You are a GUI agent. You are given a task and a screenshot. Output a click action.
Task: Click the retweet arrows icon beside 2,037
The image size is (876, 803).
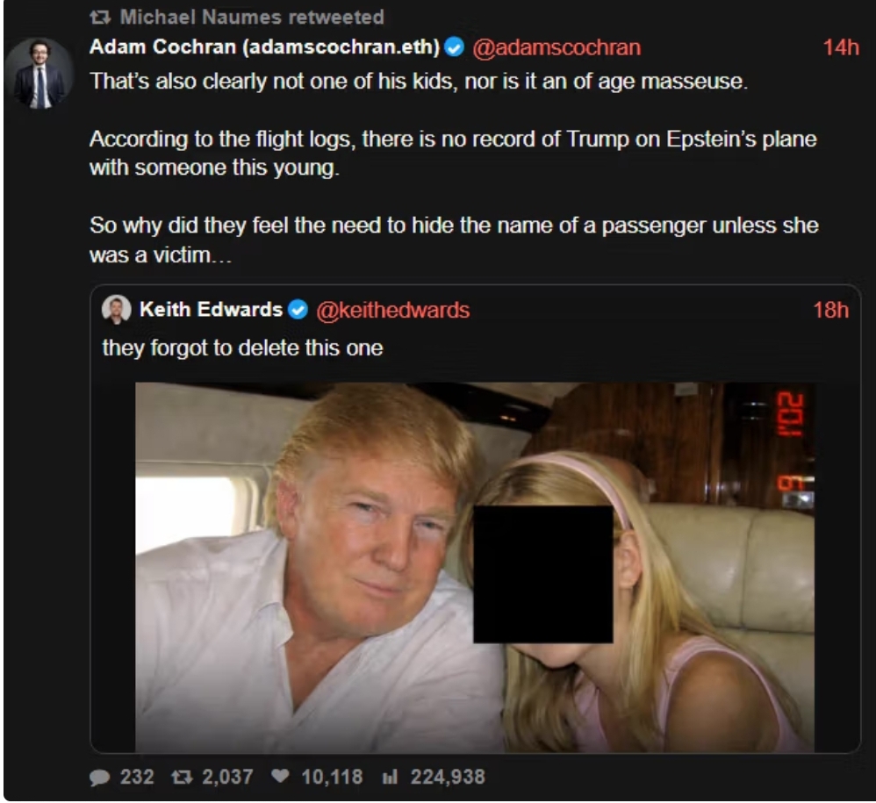[x=182, y=777]
